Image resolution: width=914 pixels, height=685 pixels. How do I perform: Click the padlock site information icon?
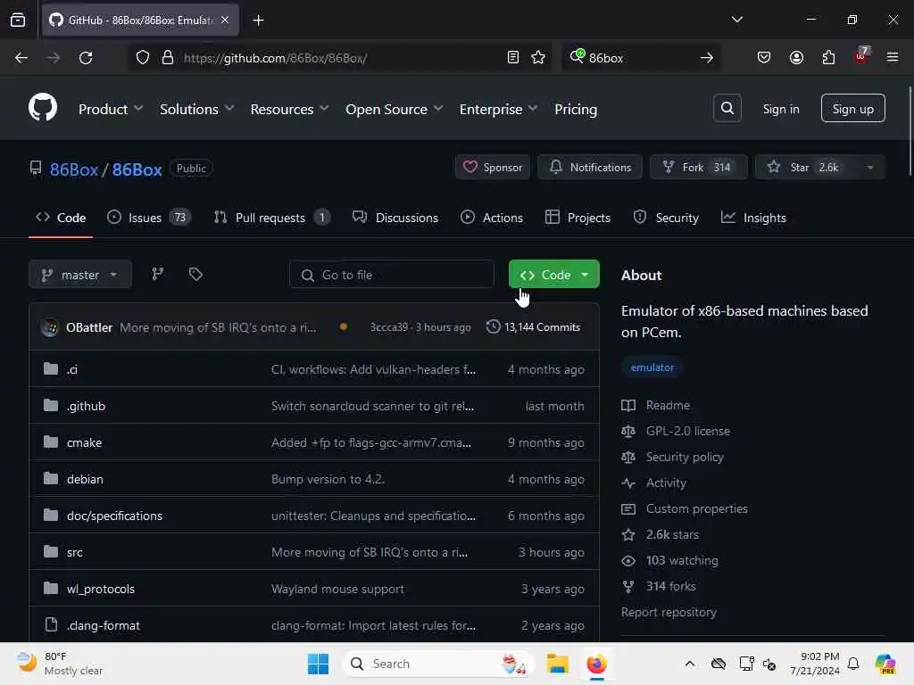pyautogui.click(x=167, y=58)
